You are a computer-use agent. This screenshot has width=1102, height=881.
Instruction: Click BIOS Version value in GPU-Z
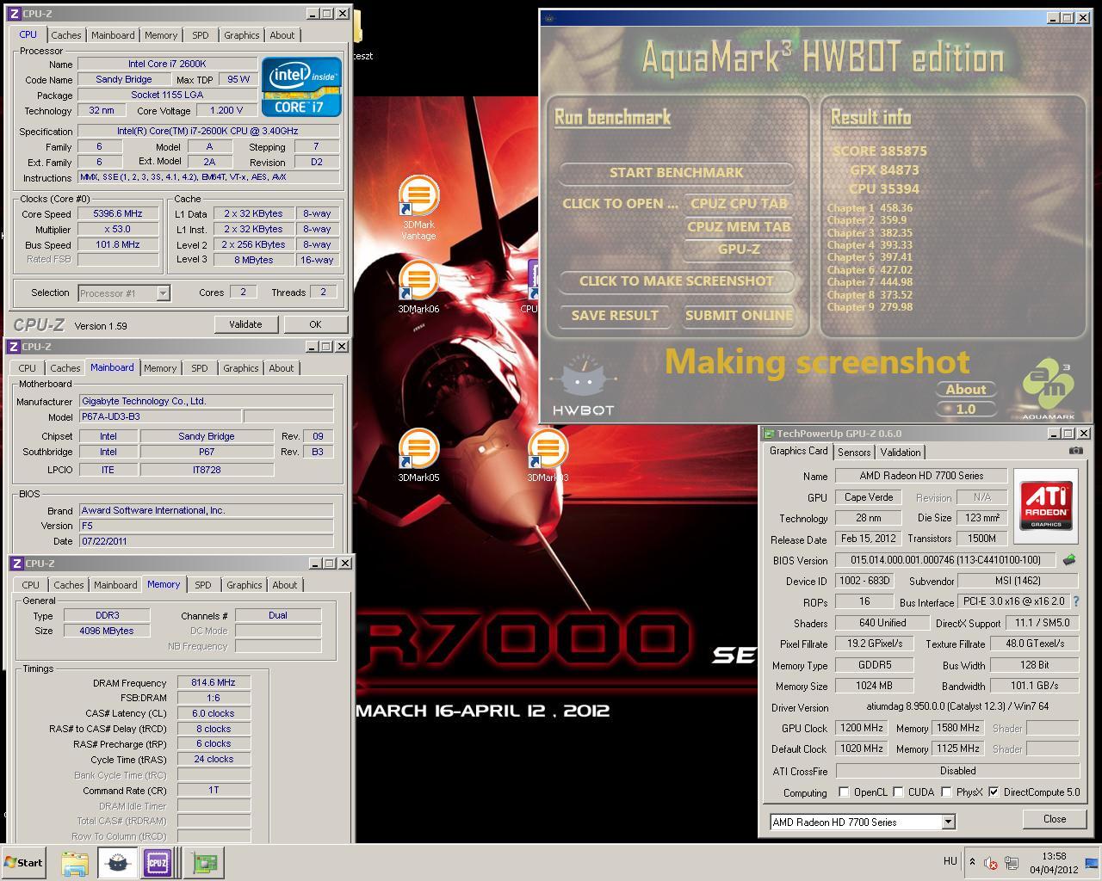tap(945, 560)
